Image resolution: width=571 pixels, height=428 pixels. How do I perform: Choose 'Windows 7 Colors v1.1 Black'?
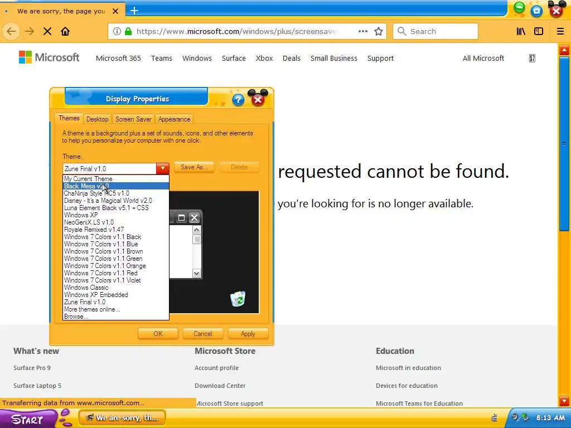click(x=116, y=237)
